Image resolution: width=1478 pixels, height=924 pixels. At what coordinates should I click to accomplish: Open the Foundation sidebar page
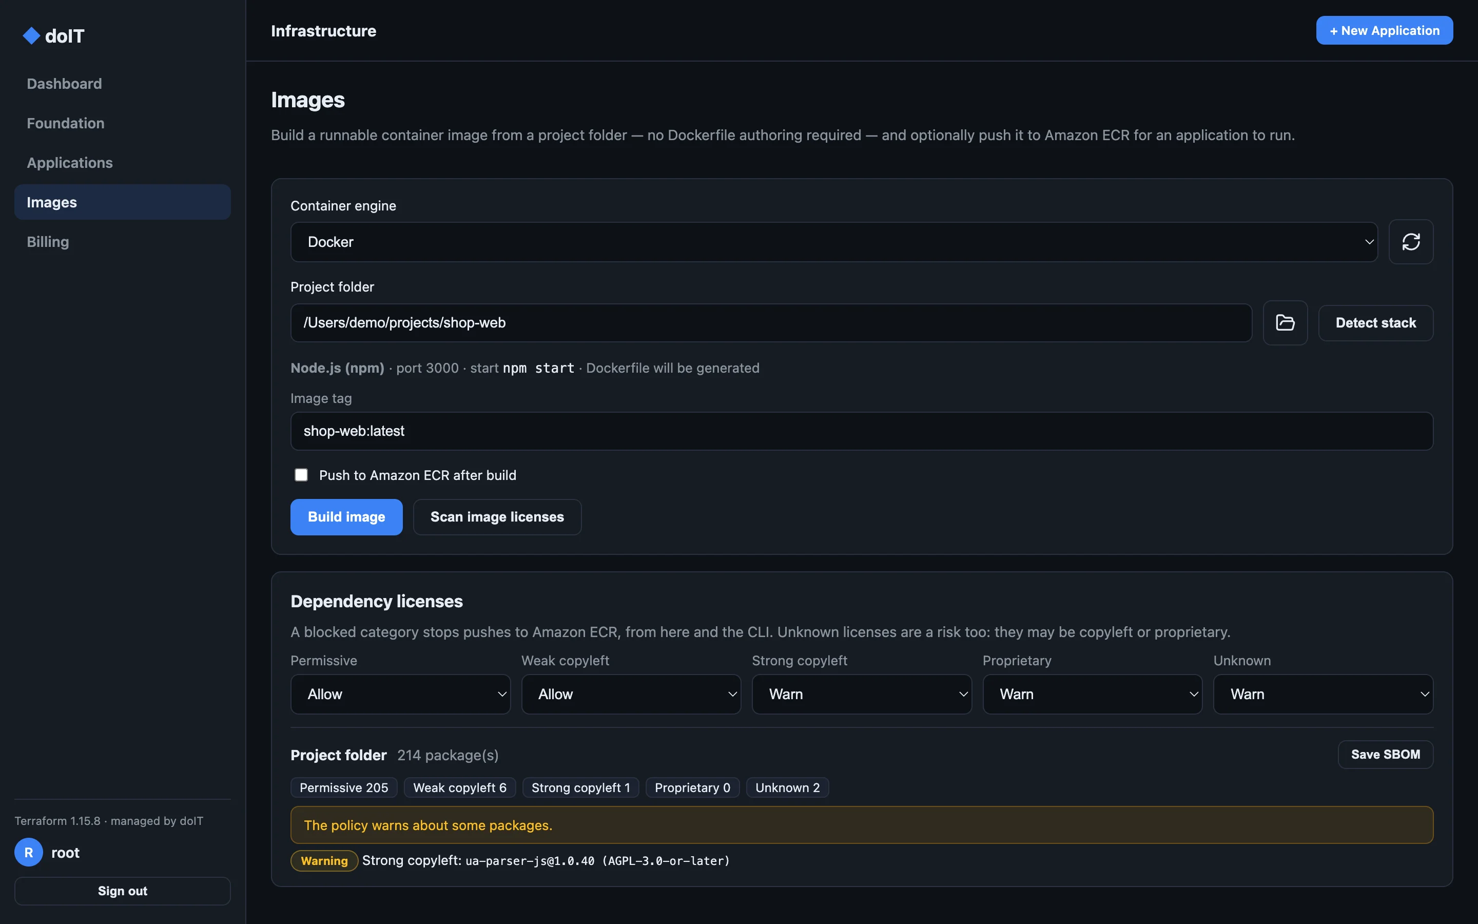(123, 123)
